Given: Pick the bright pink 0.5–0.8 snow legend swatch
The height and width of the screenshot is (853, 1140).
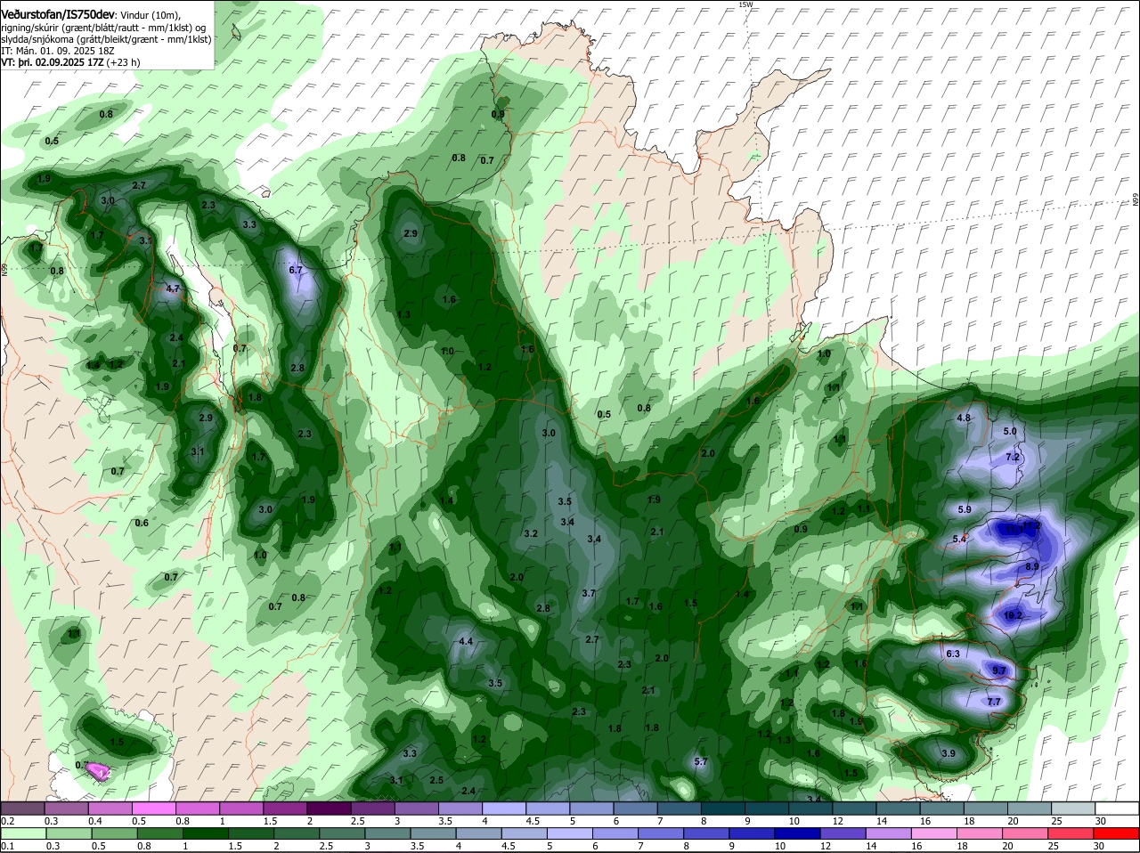Looking at the screenshot, I should 153,807.
